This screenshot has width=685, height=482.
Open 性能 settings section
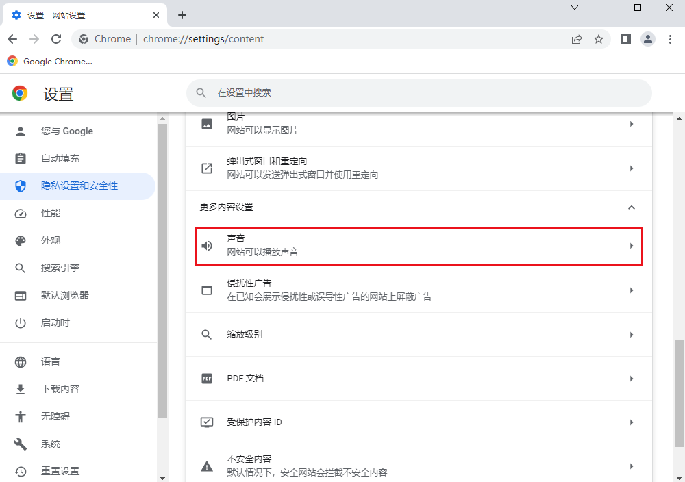(78, 214)
